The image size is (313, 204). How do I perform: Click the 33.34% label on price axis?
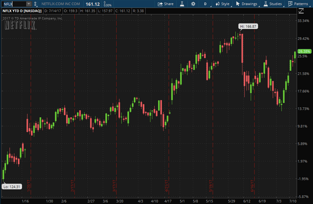(303, 21)
